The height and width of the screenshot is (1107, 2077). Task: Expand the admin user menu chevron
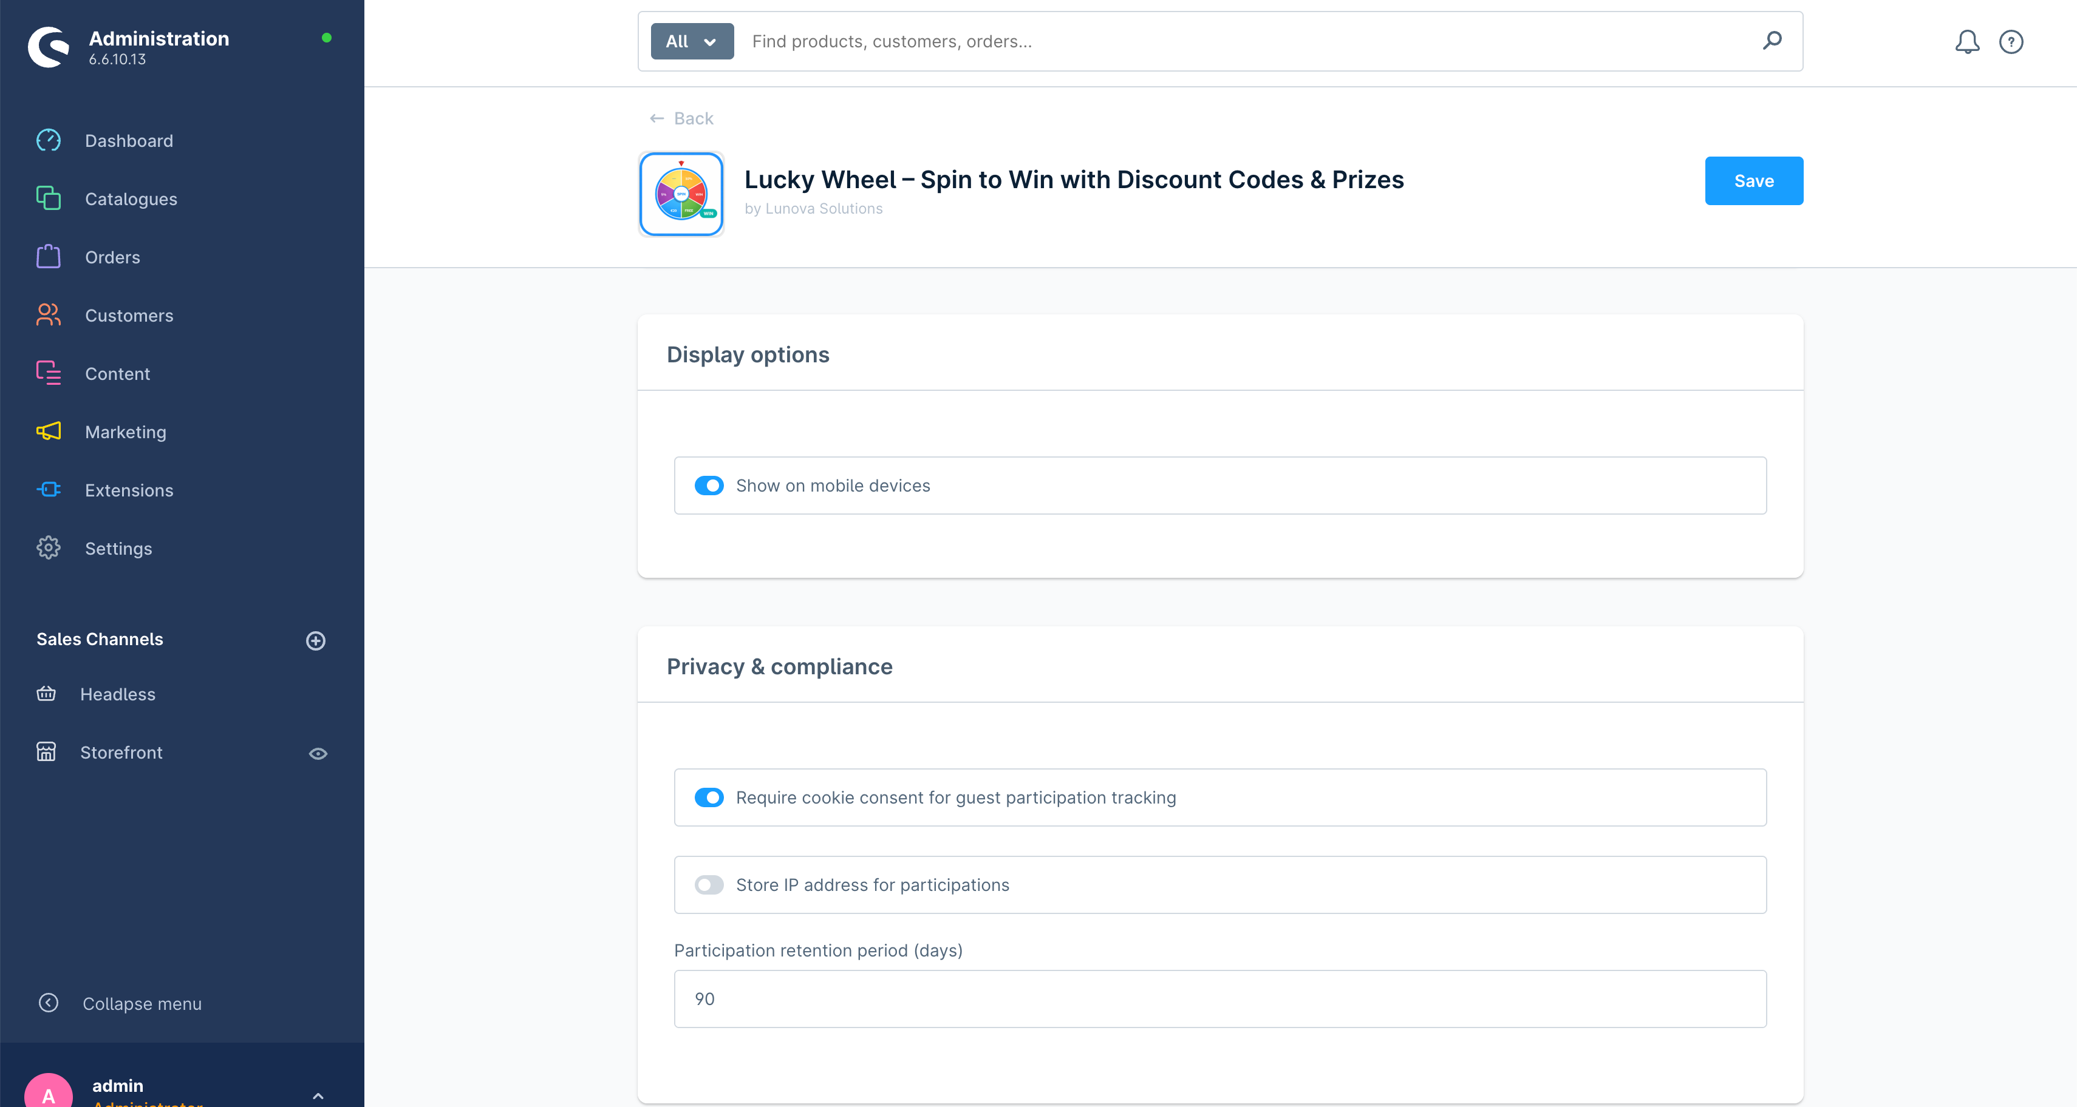(318, 1095)
